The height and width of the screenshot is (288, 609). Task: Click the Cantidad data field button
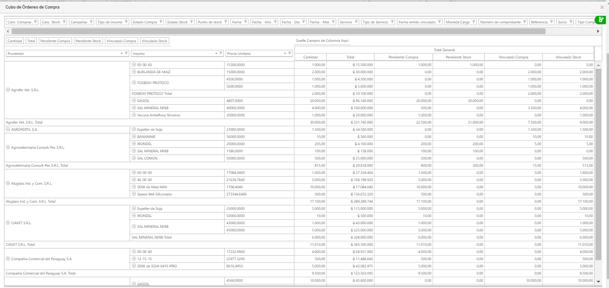pos(15,41)
